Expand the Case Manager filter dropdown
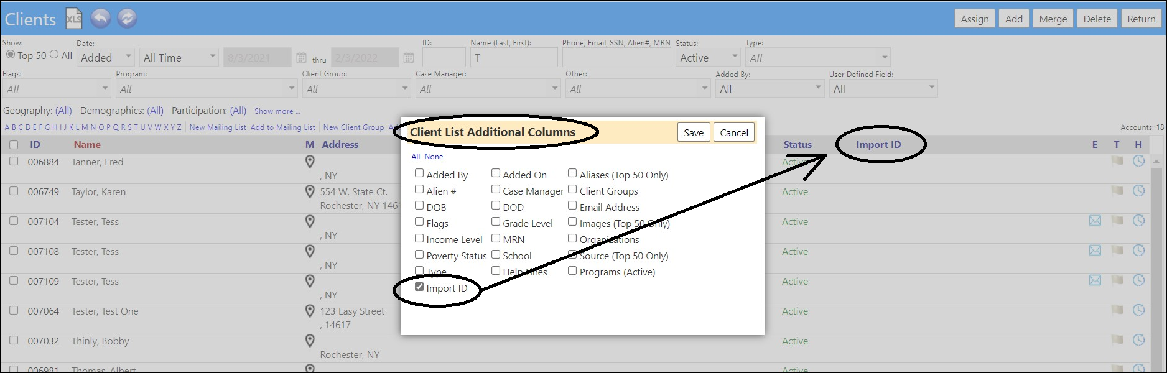The height and width of the screenshot is (373, 1167). click(x=488, y=88)
